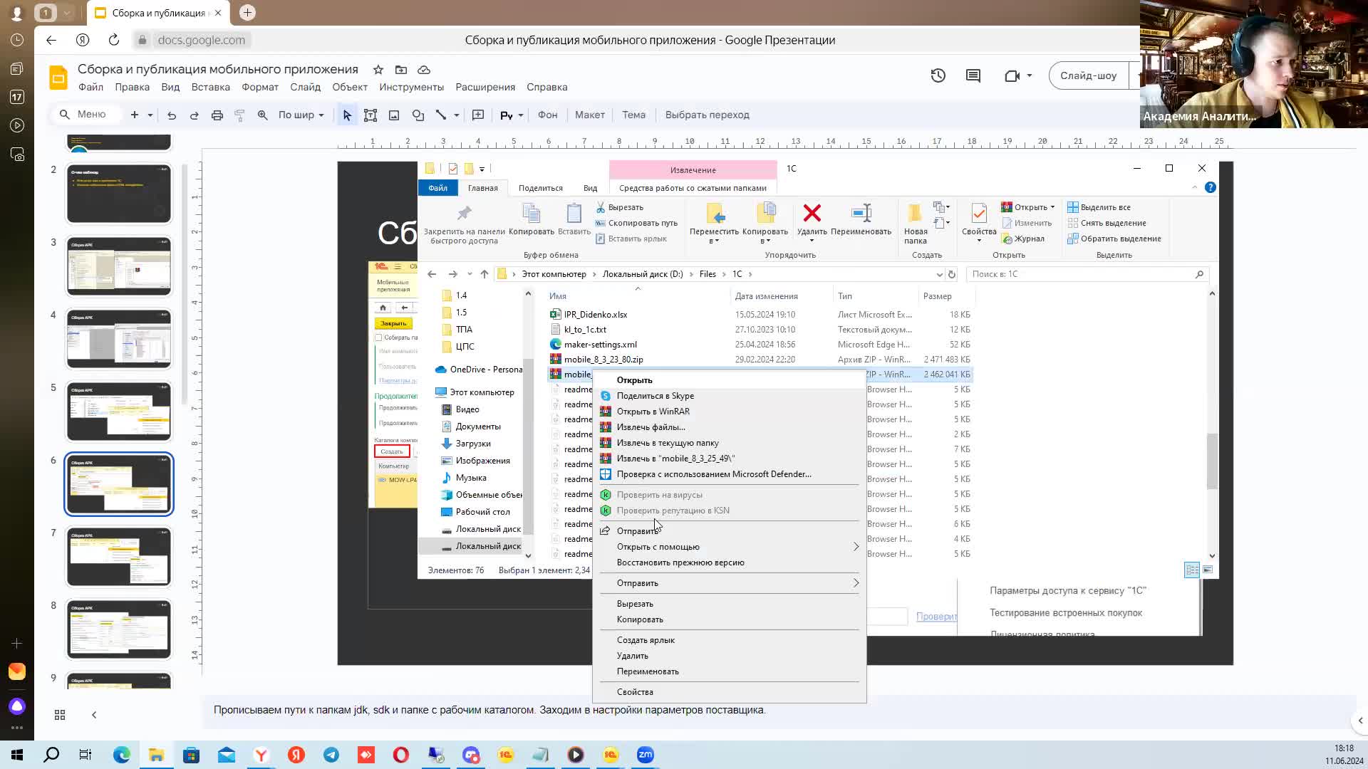The image size is (1368, 769).
Task: Click the Ру input tools icon
Action: [x=507, y=115]
